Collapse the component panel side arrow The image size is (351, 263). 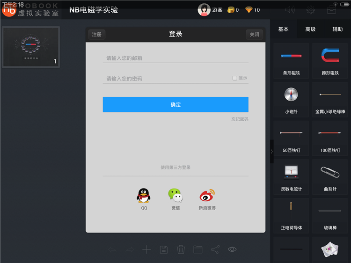272,151
